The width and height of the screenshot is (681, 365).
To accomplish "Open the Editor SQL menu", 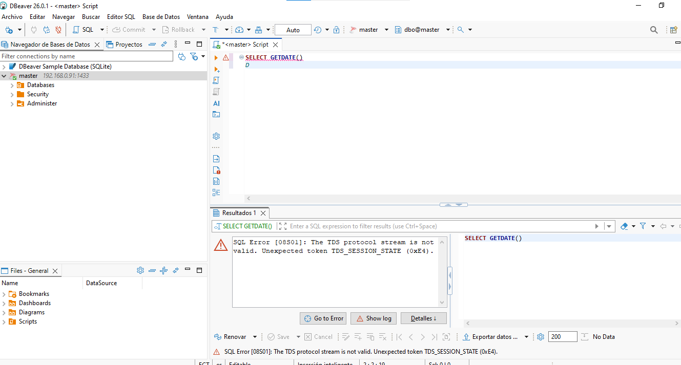I will (x=121, y=16).
